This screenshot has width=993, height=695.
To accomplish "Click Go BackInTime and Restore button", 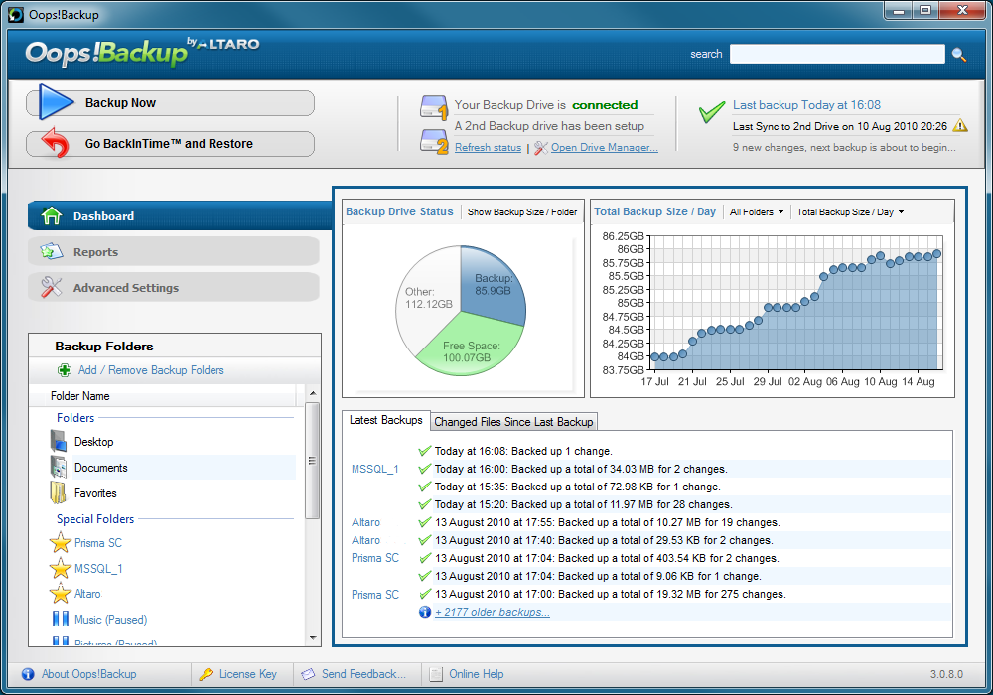I will [171, 144].
